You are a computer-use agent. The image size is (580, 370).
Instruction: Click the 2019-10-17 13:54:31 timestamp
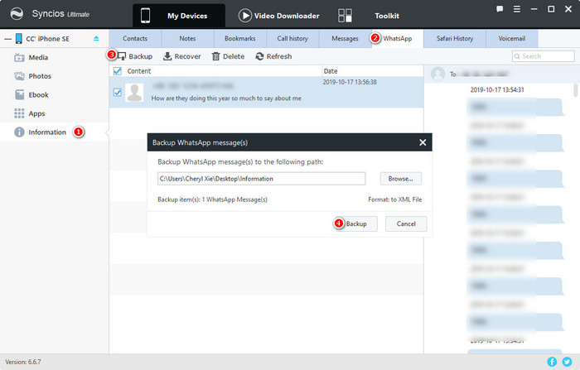497,90
